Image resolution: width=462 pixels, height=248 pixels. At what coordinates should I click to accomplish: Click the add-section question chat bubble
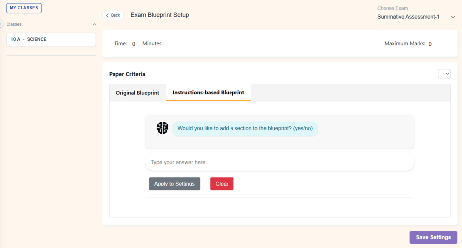(x=245, y=128)
